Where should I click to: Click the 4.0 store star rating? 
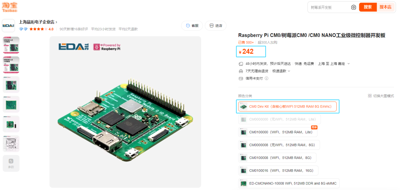41,29
